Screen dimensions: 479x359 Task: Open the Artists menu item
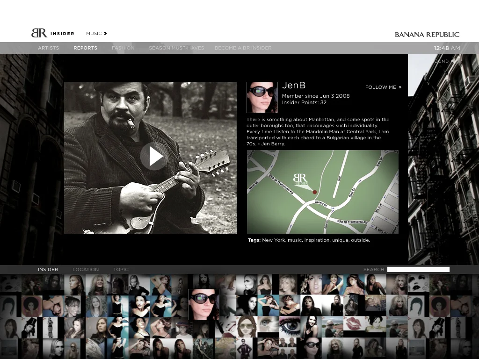(49, 48)
